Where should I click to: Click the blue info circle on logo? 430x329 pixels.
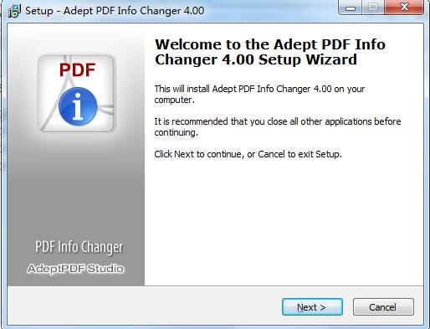(78, 106)
